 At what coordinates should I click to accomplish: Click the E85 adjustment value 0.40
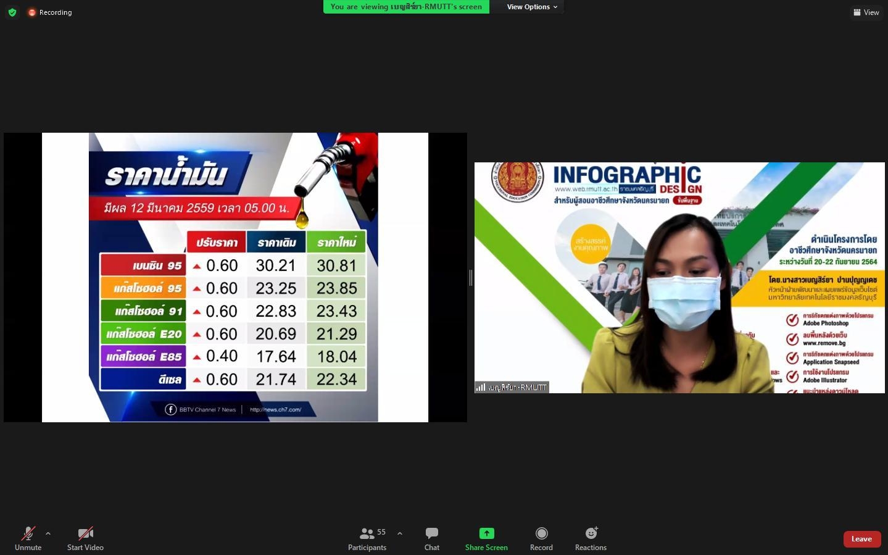pyautogui.click(x=222, y=356)
